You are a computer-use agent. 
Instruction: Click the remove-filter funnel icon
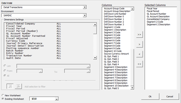click(18, 86)
